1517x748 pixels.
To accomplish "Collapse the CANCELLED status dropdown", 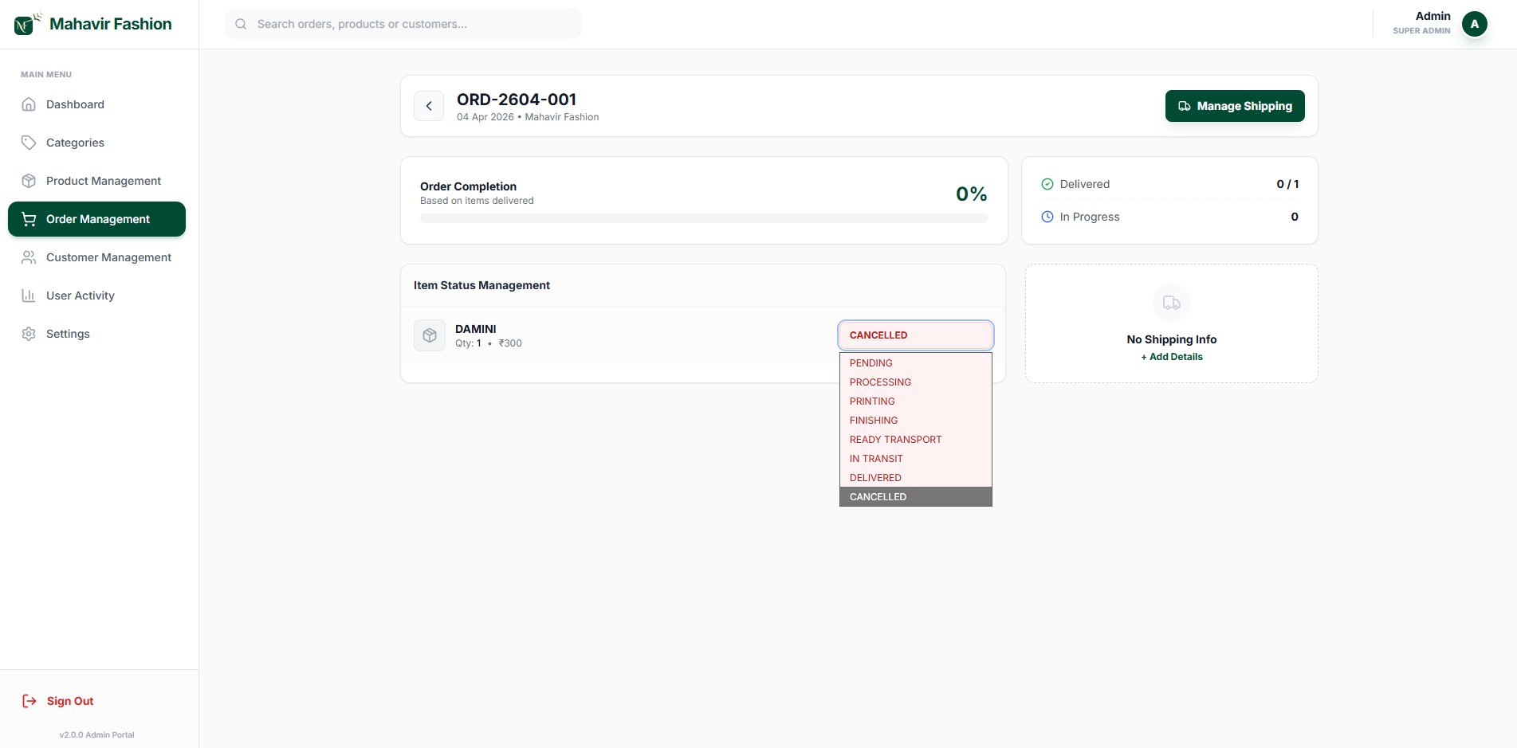I will point(915,335).
